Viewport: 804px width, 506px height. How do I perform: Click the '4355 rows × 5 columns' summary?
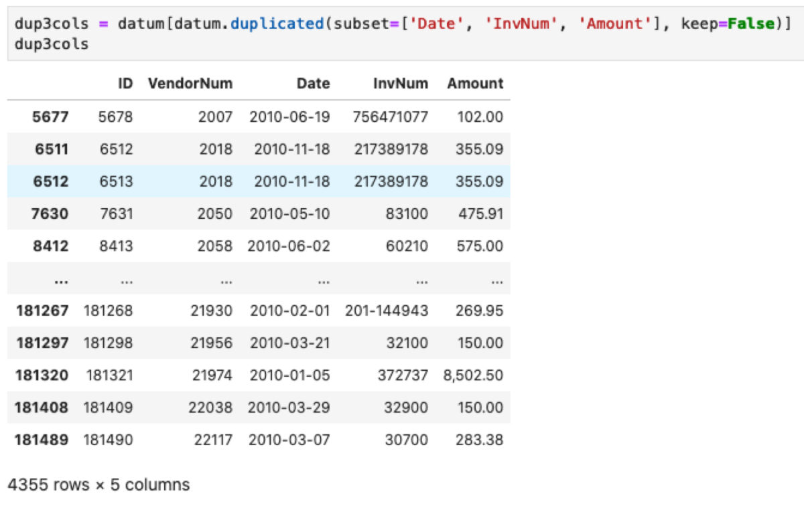click(x=98, y=485)
